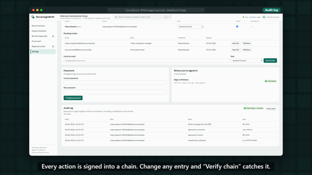This screenshot has height=175, width=312.
Task: Click the This device badge
Action: pos(271,81)
